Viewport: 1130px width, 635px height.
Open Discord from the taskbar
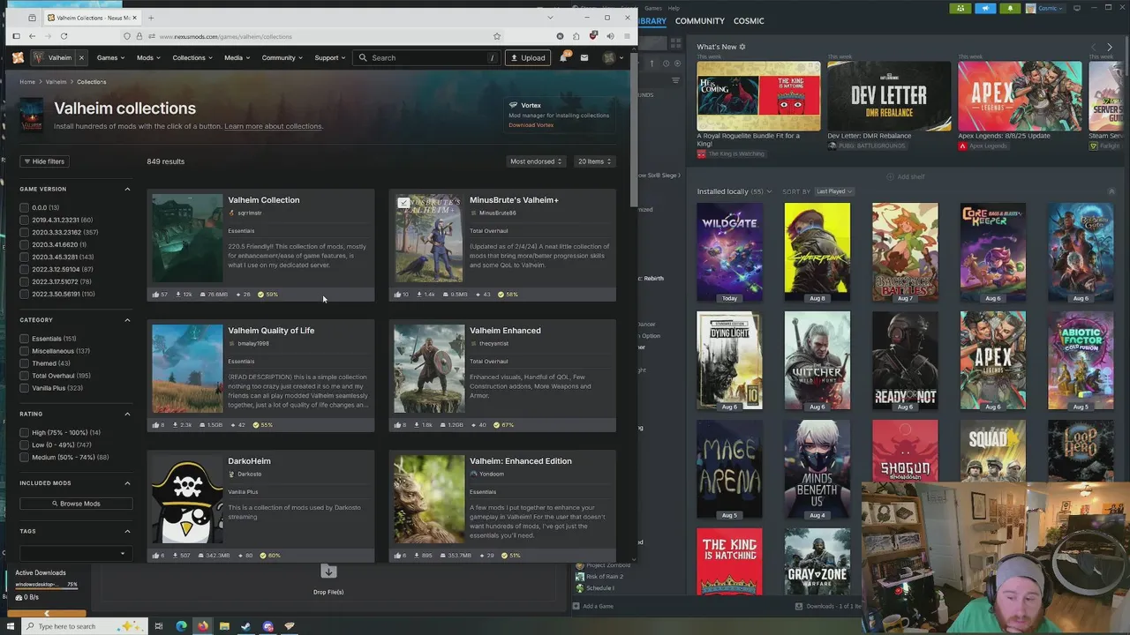268,626
